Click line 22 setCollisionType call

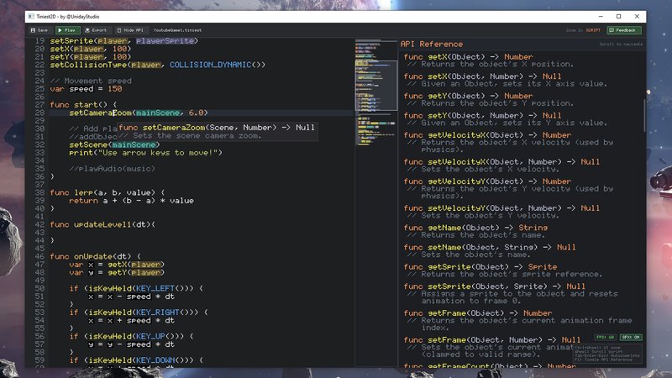pyautogui.click(x=157, y=65)
